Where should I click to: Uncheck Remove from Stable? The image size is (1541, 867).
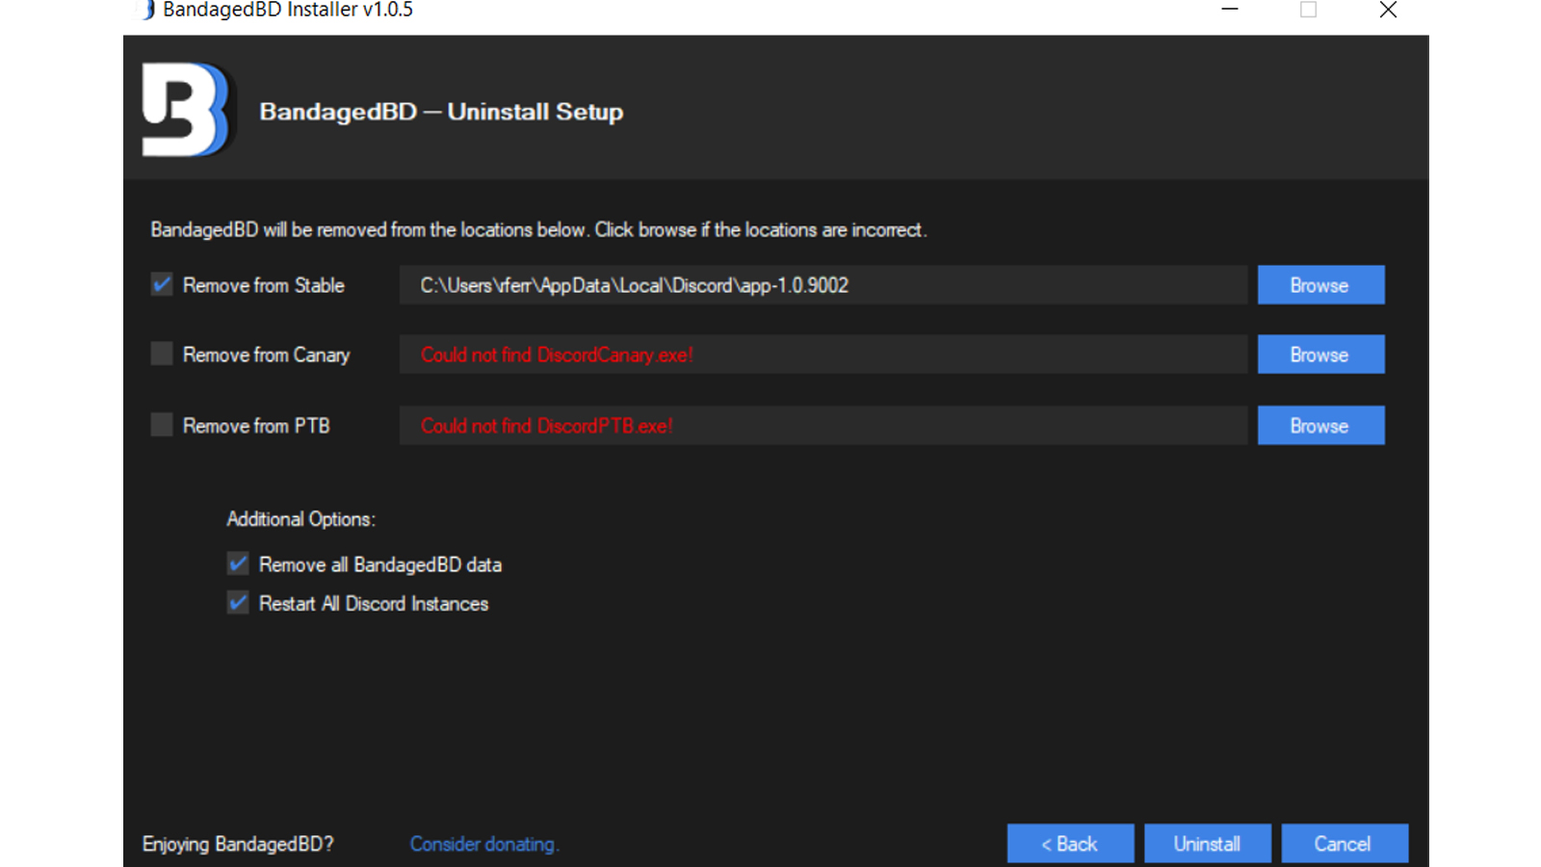(x=161, y=284)
